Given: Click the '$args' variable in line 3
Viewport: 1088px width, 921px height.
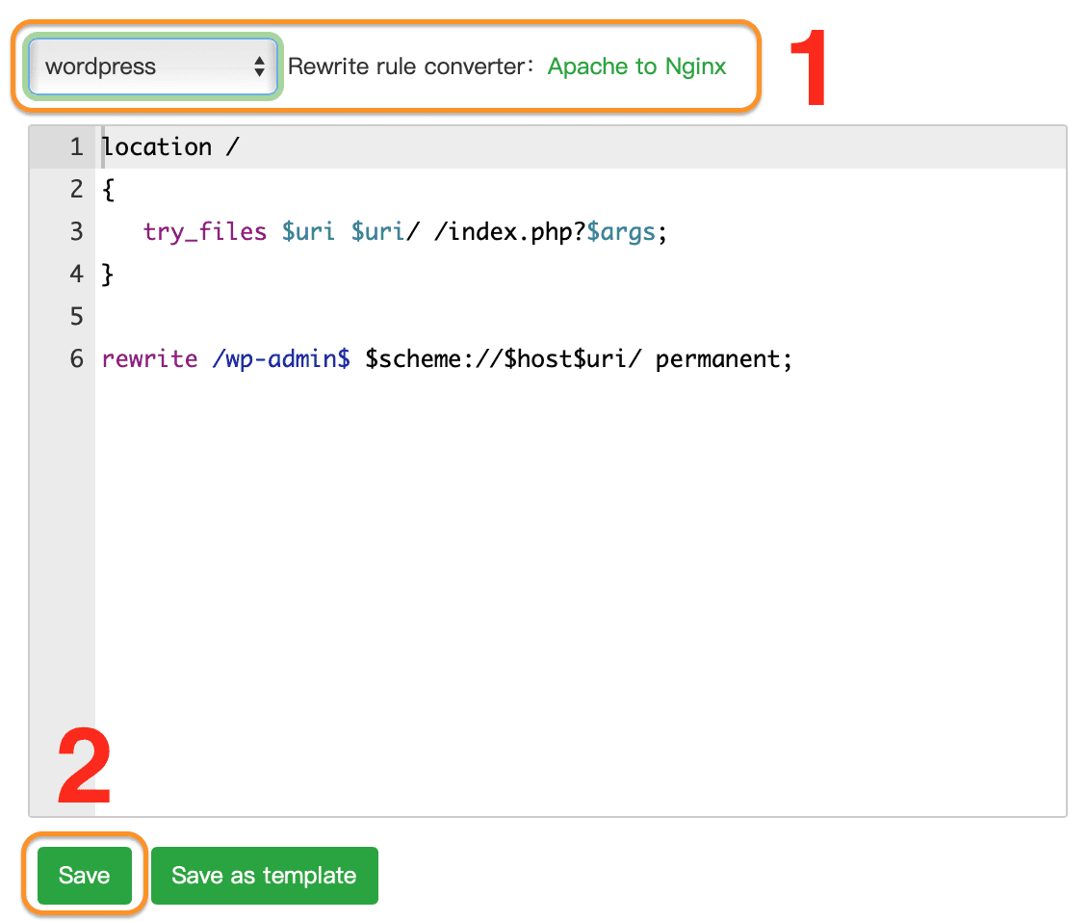Looking at the screenshot, I should [x=620, y=232].
